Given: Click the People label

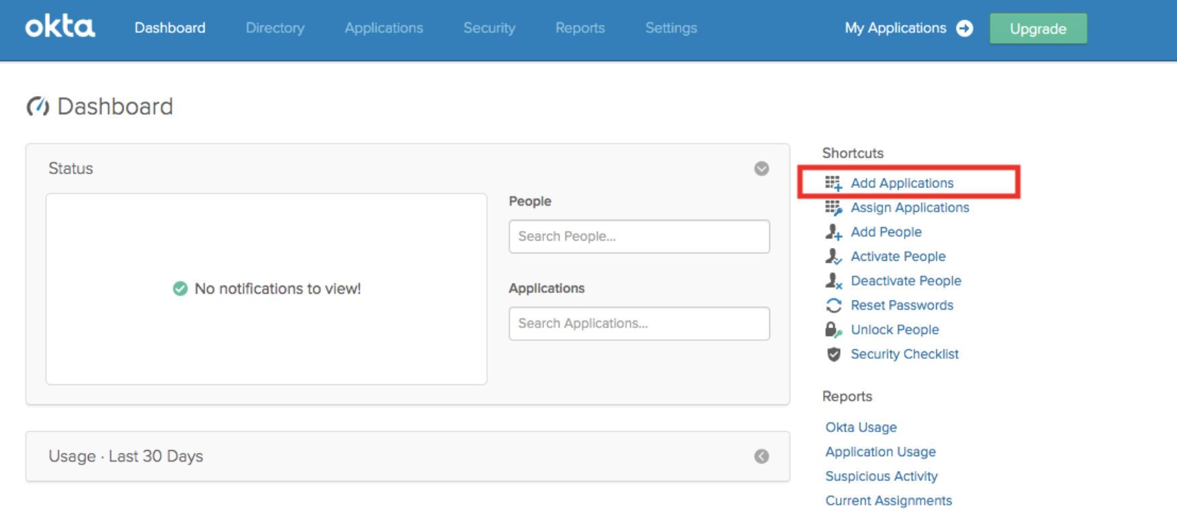Looking at the screenshot, I should pos(530,201).
